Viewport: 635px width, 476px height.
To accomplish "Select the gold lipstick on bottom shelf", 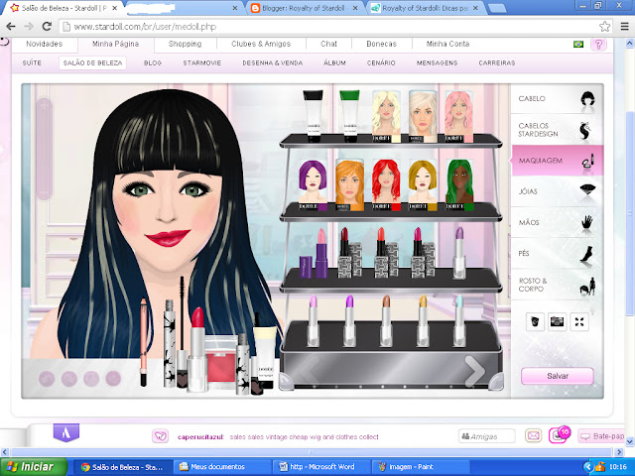I will tap(423, 321).
